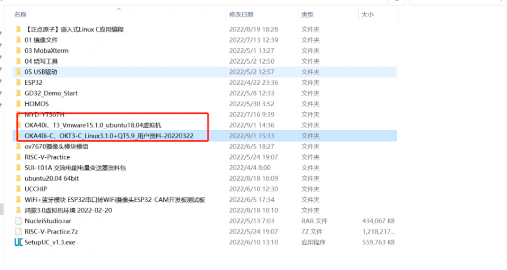
Task: Click date 2022/9/1 14:36
Action: pos(252,125)
